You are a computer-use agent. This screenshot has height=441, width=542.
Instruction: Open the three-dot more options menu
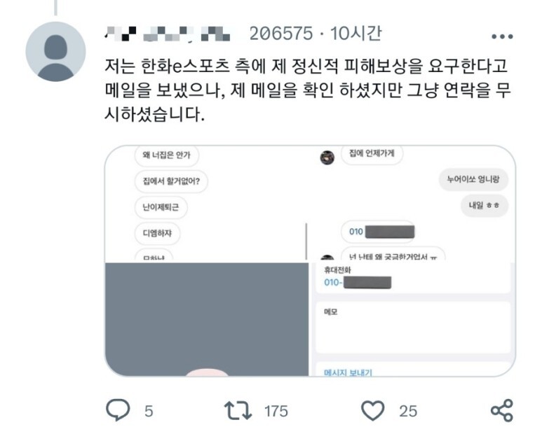[502, 36]
